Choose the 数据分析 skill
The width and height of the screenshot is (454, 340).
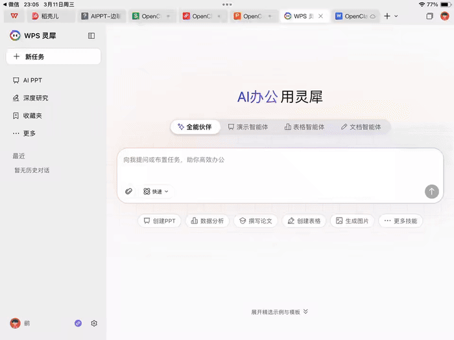(208, 221)
